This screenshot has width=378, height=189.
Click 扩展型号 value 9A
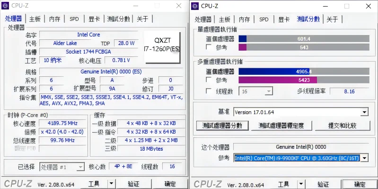pyautogui.click(x=112, y=89)
